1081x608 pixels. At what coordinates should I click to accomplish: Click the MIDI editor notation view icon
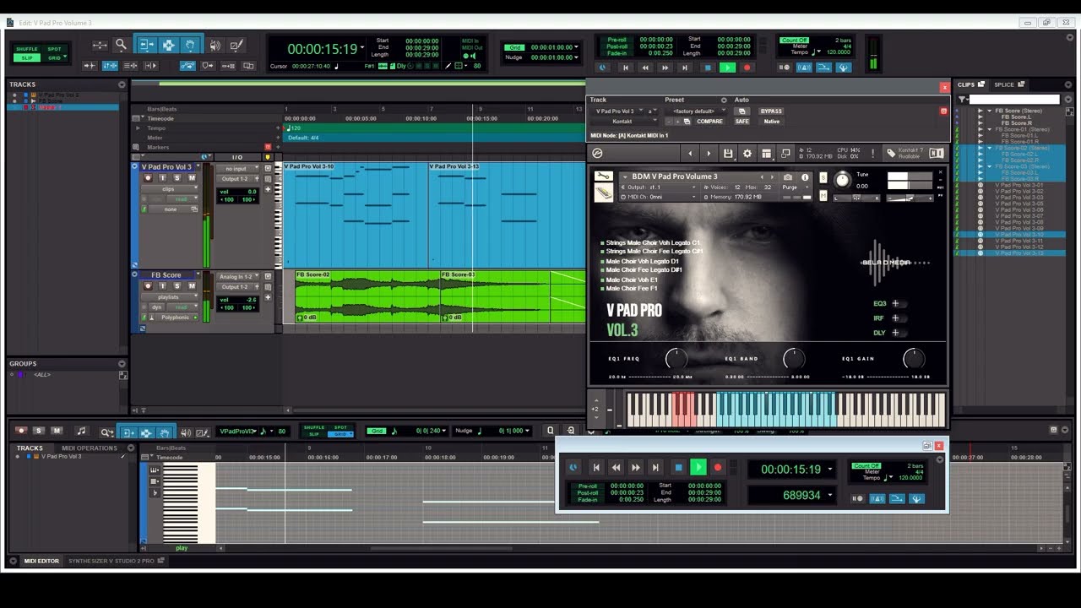(82, 432)
